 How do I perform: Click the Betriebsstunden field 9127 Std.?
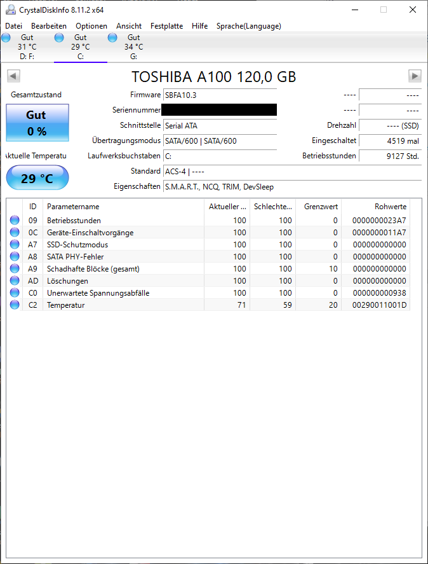tap(390, 156)
